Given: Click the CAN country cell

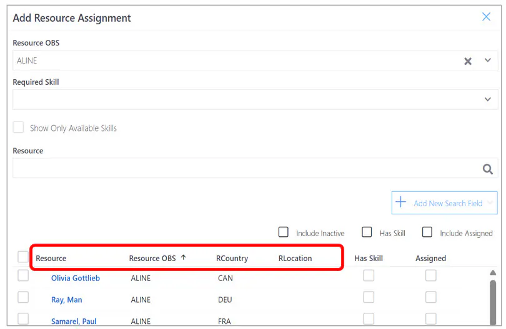Looking at the screenshot, I should 226,278.
